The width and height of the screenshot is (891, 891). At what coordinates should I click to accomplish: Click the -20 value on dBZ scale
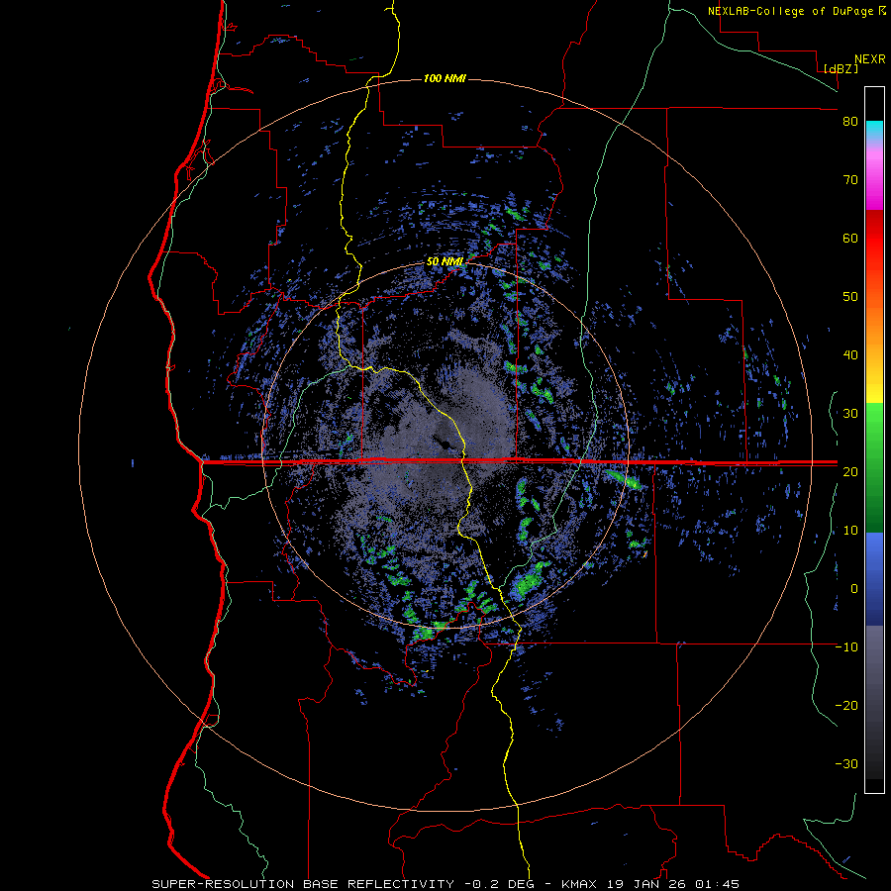846,706
